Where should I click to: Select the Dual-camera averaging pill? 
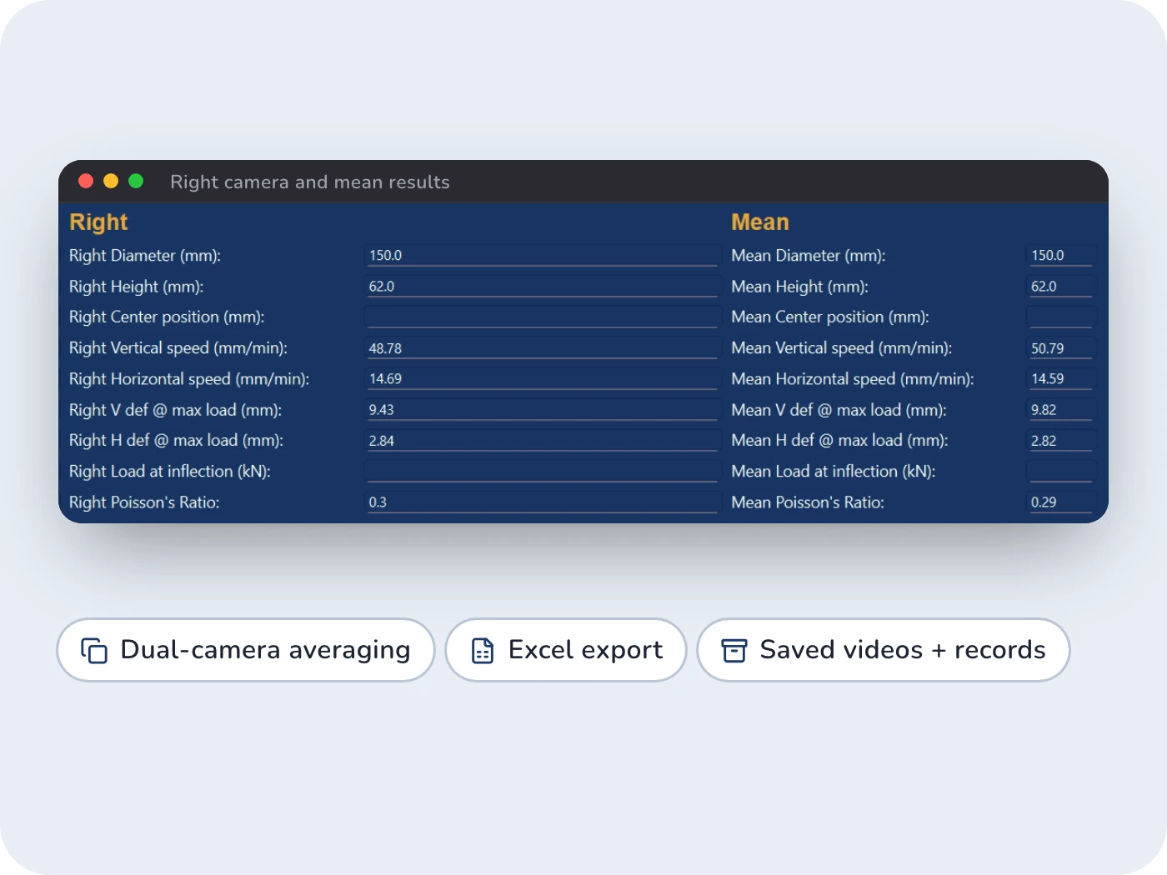coord(246,650)
